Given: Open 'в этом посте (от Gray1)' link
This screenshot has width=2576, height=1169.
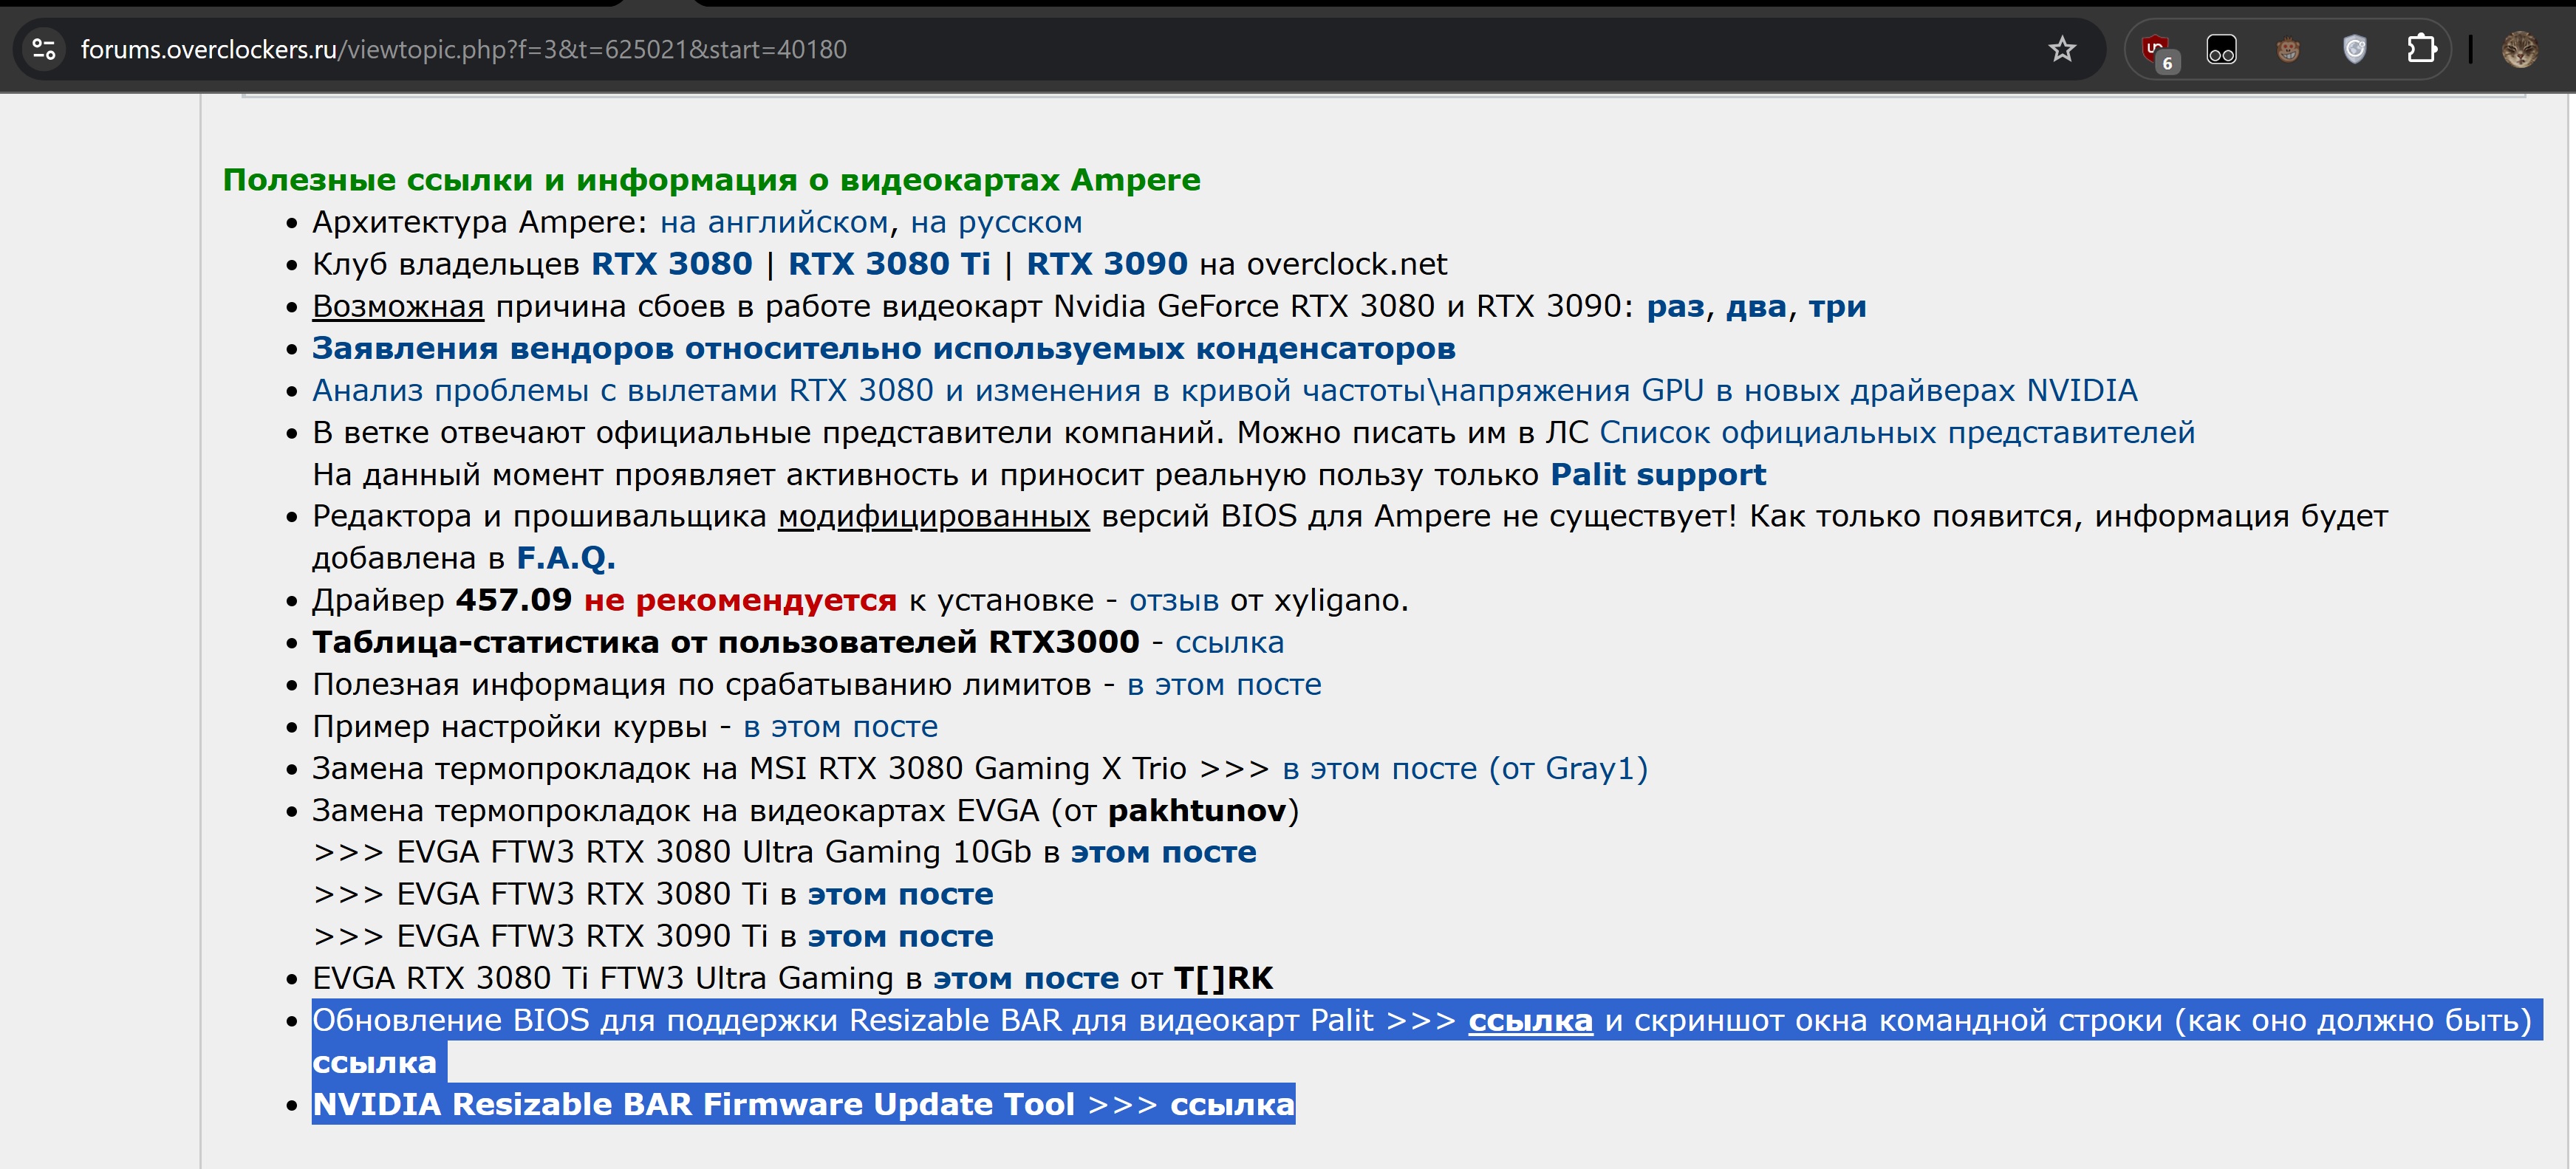Looking at the screenshot, I should tap(1464, 768).
